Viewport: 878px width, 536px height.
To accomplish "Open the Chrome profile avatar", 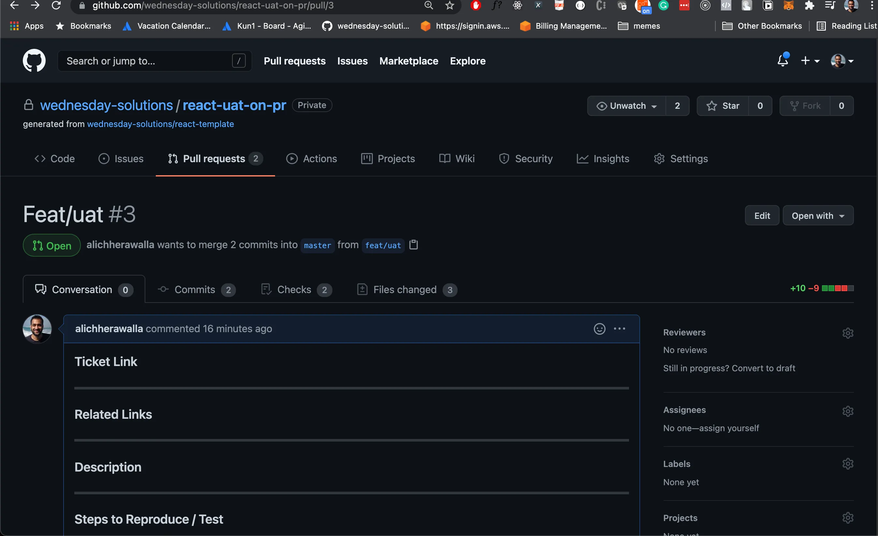I will click(851, 5).
